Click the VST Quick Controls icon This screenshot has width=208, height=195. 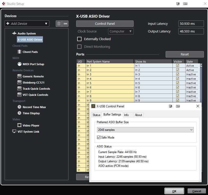(x=19, y=95)
